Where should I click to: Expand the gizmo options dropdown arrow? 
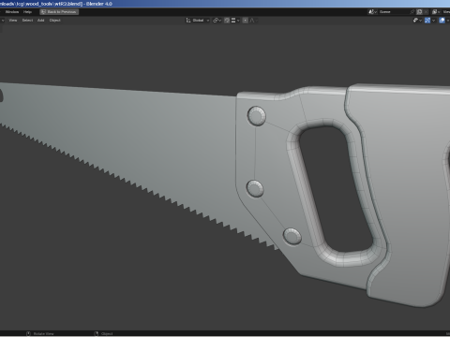[x=433, y=21]
